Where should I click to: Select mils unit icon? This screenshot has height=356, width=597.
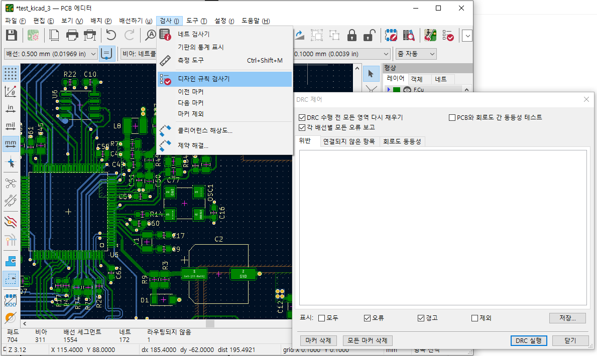11,126
